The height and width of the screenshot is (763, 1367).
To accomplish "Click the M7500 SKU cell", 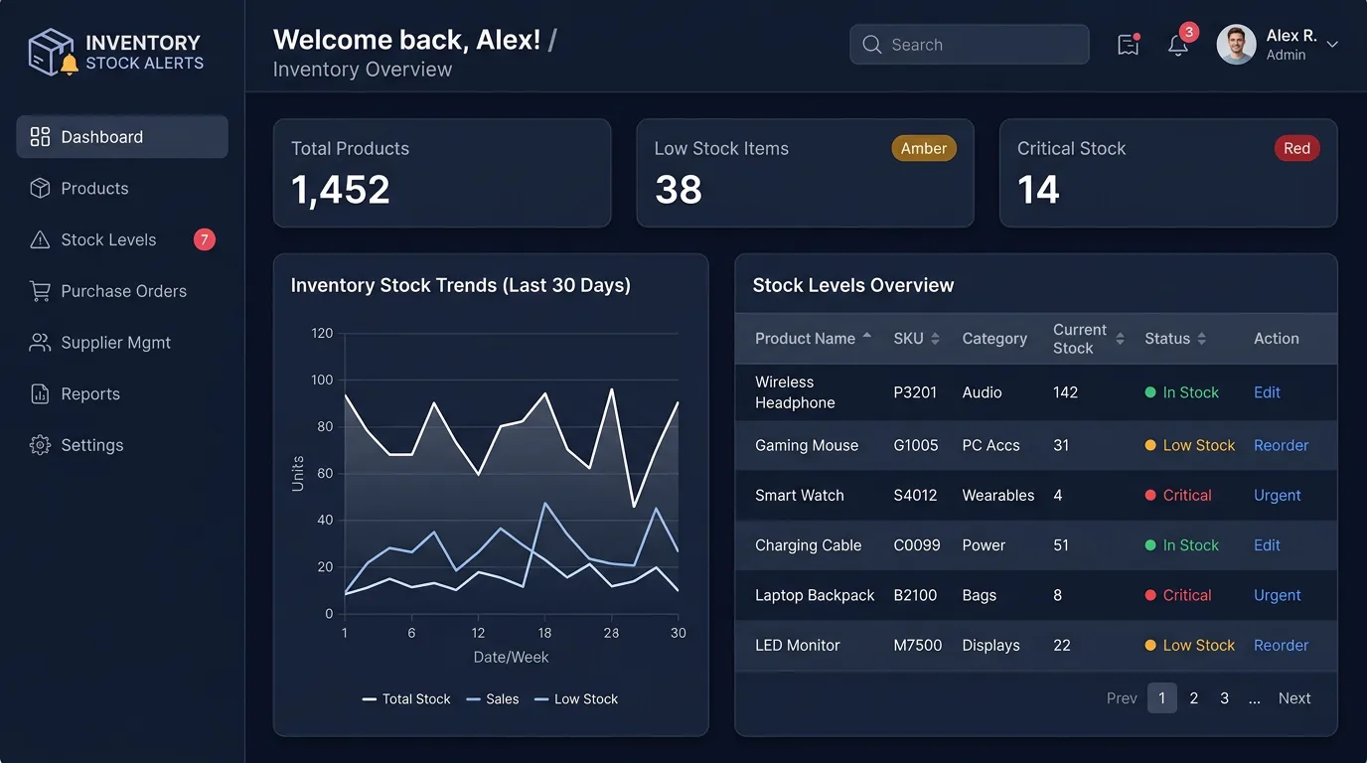I will point(918,645).
